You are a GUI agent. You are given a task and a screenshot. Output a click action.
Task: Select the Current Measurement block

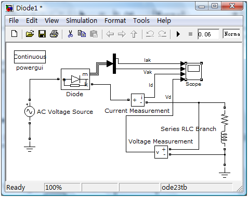tap(138, 100)
